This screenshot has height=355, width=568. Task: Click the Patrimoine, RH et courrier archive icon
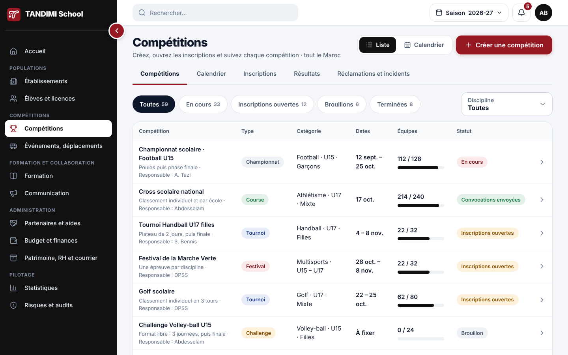click(x=13, y=258)
